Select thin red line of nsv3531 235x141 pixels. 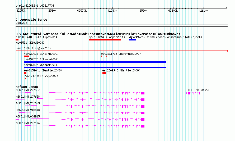point(80,45)
